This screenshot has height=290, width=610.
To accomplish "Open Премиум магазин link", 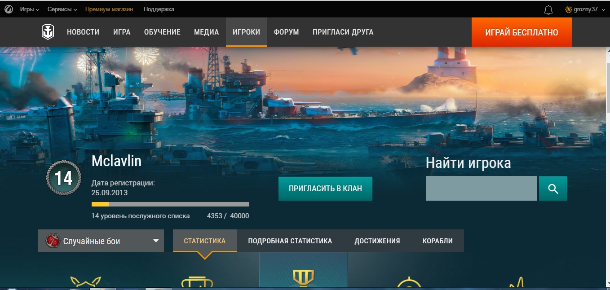I will pyautogui.click(x=109, y=9).
